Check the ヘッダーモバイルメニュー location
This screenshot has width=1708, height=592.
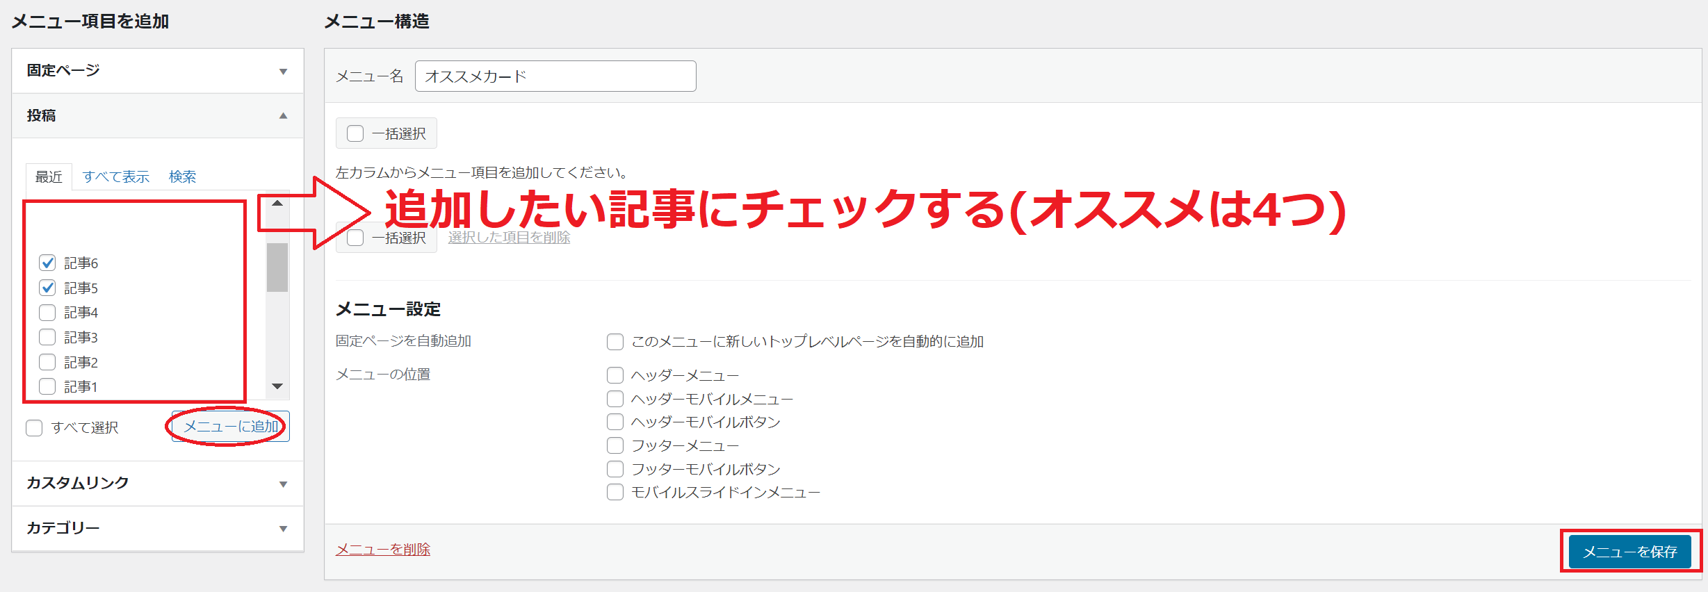(615, 399)
